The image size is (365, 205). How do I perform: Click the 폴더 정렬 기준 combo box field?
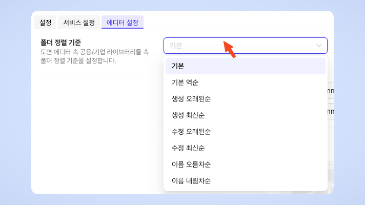point(241,46)
